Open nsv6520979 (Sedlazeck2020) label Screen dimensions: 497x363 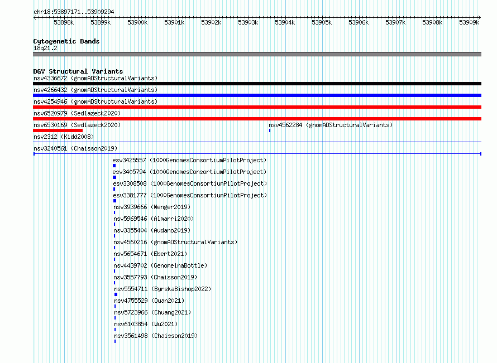click(x=77, y=113)
